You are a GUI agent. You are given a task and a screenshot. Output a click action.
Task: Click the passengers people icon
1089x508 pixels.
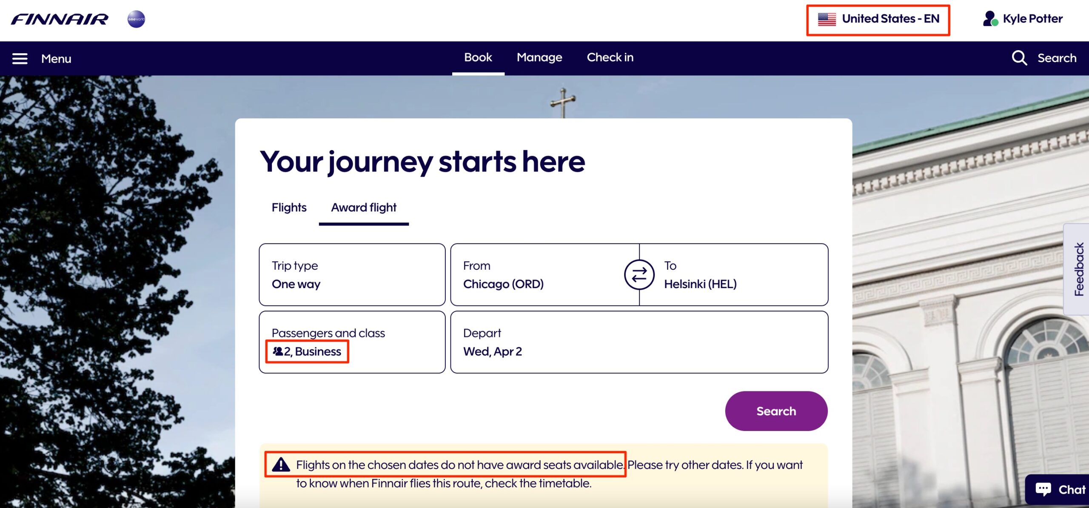tap(277, 351)
